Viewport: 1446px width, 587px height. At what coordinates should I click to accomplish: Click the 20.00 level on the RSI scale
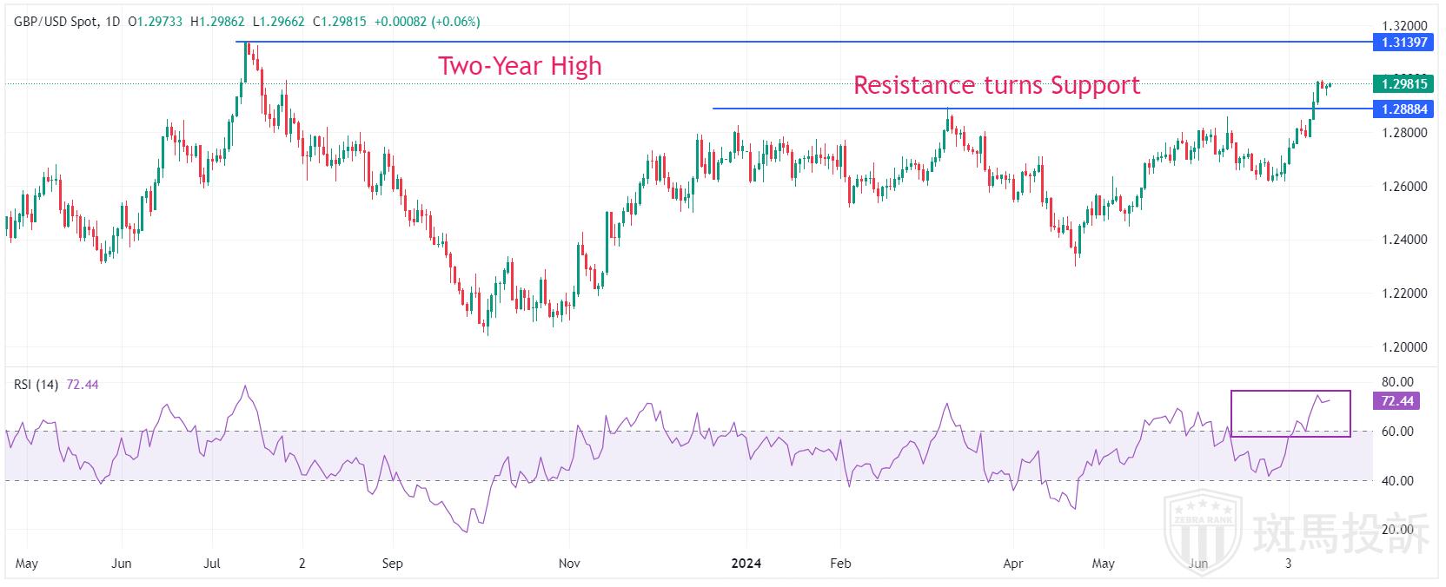pos(1400,530)
